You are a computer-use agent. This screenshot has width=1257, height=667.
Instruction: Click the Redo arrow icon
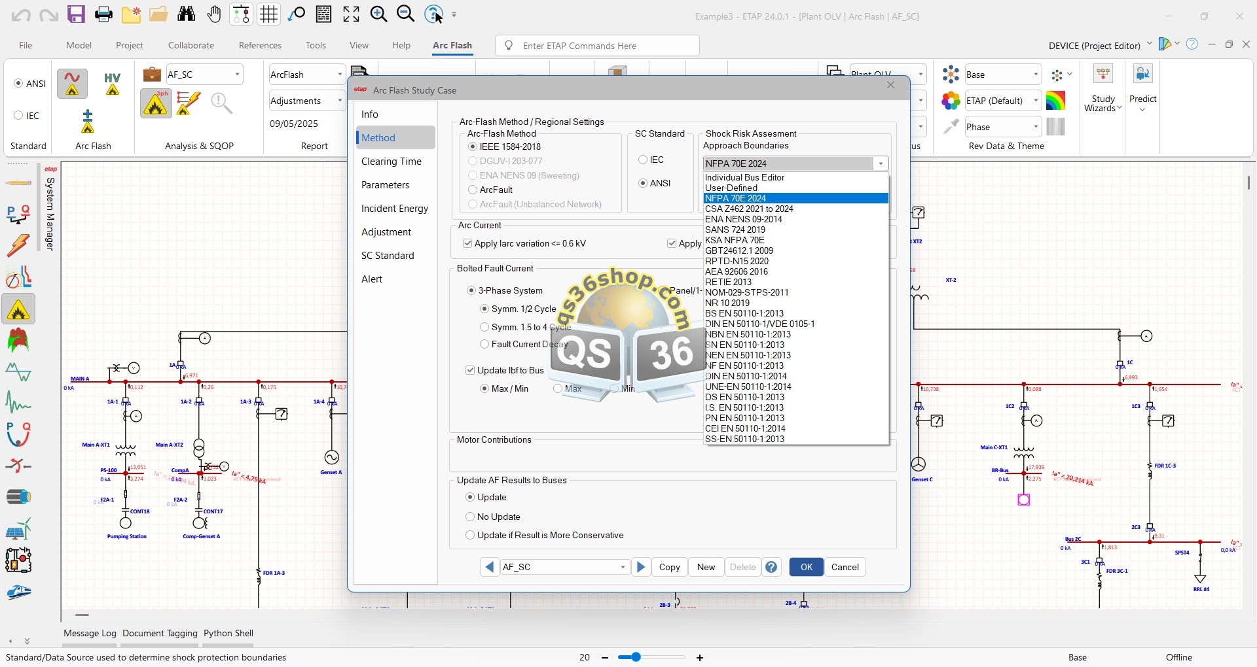pyautogui.click(x=48, y=14)
